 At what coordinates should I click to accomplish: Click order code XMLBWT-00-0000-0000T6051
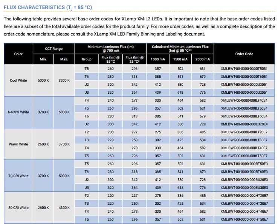tap(244, 77)
